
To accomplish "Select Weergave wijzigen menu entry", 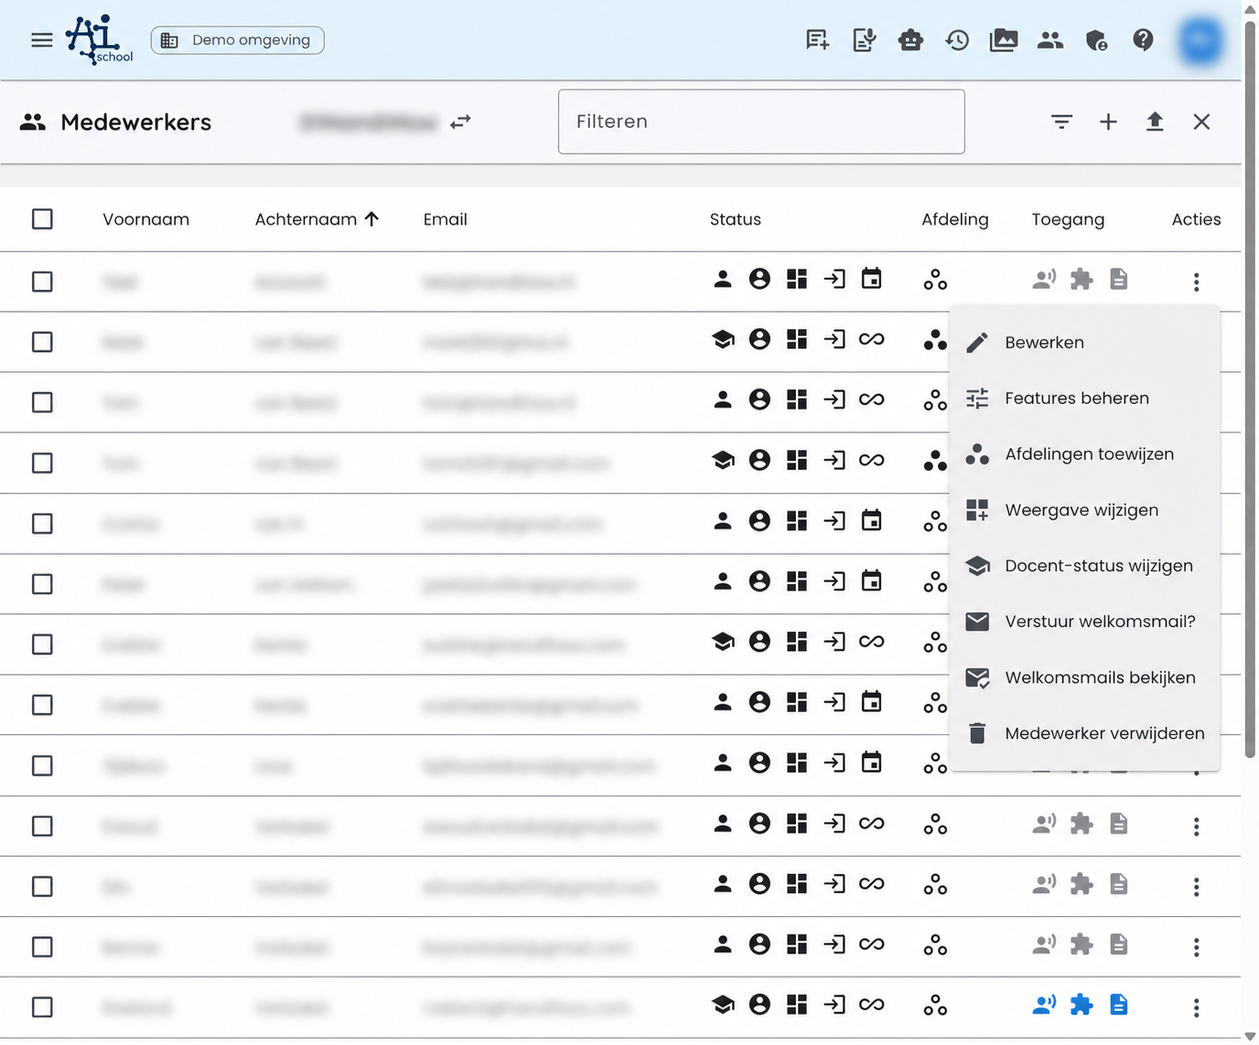I will (1084, 510).
